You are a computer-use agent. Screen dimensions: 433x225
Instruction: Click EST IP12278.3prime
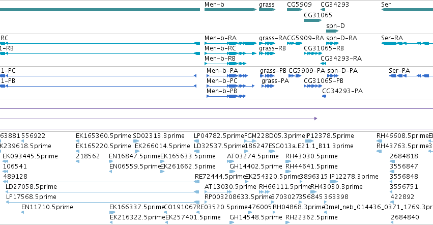pyautogui.click(x=334, y=182)
